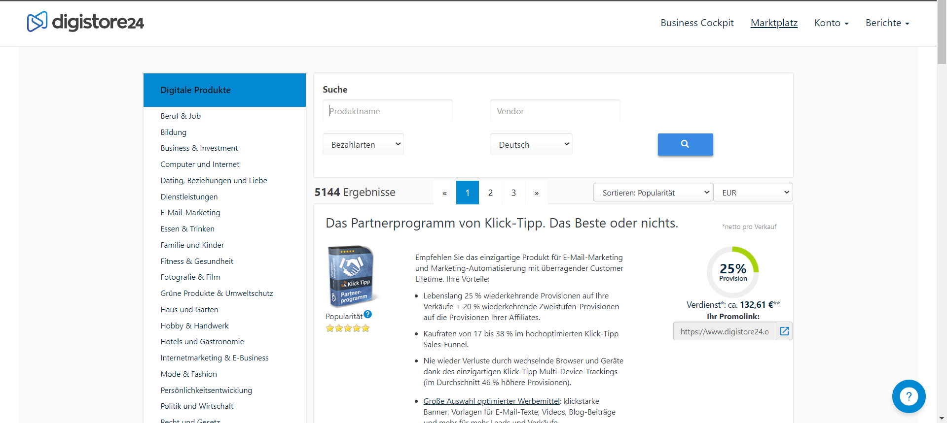Select the Digitale Produkte header

[224, 90]
